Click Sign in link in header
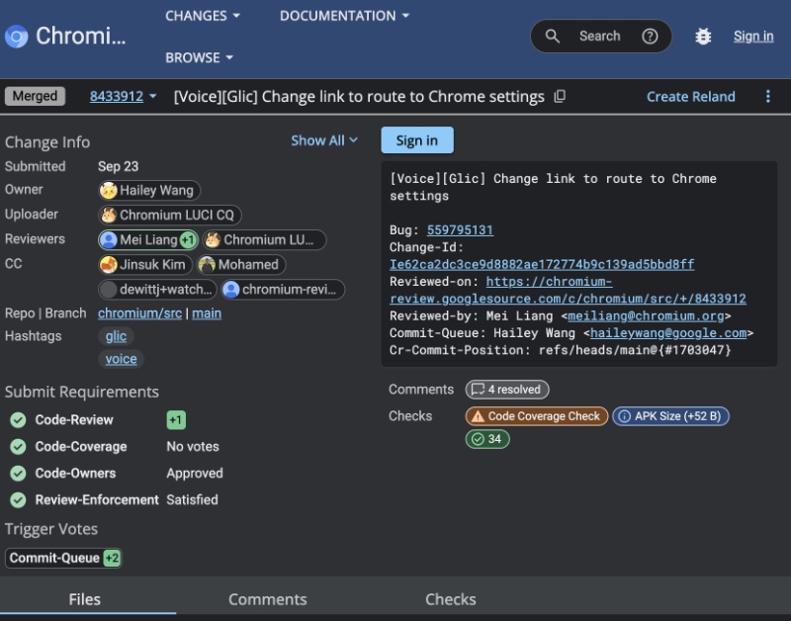Screen dimensions: 791x621 click(x=753, y=37)
